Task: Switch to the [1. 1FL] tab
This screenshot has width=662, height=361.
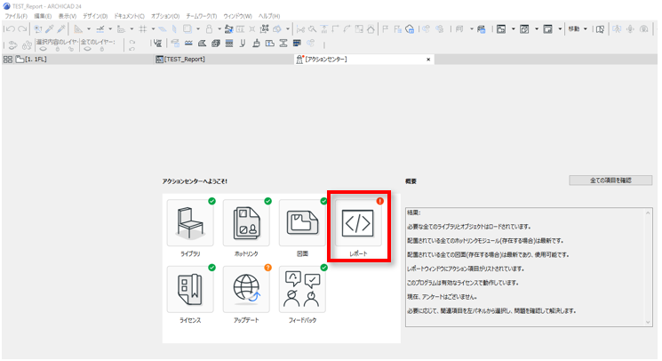Action: (x=84, y=60)
